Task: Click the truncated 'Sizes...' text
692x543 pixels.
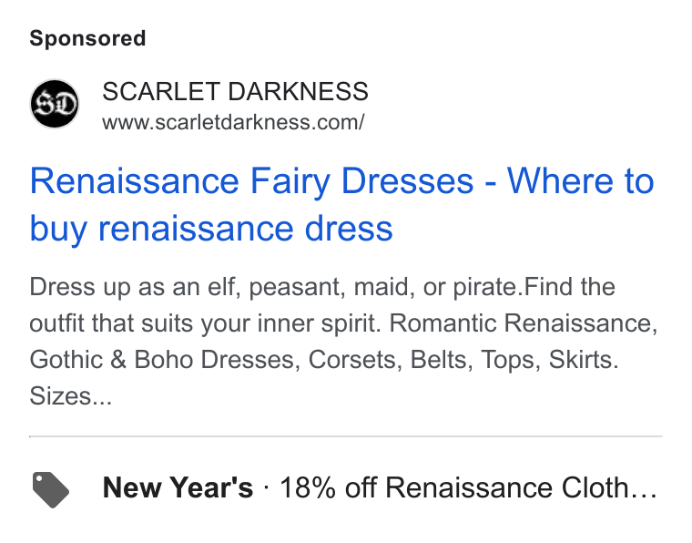Action: click(x=71, y=396)
